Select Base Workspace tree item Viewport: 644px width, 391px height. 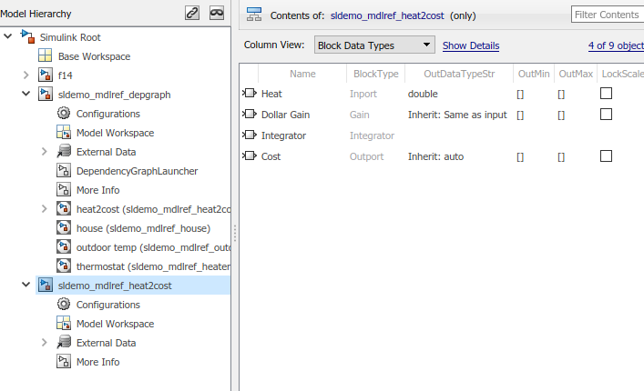(x=94, y=56)
